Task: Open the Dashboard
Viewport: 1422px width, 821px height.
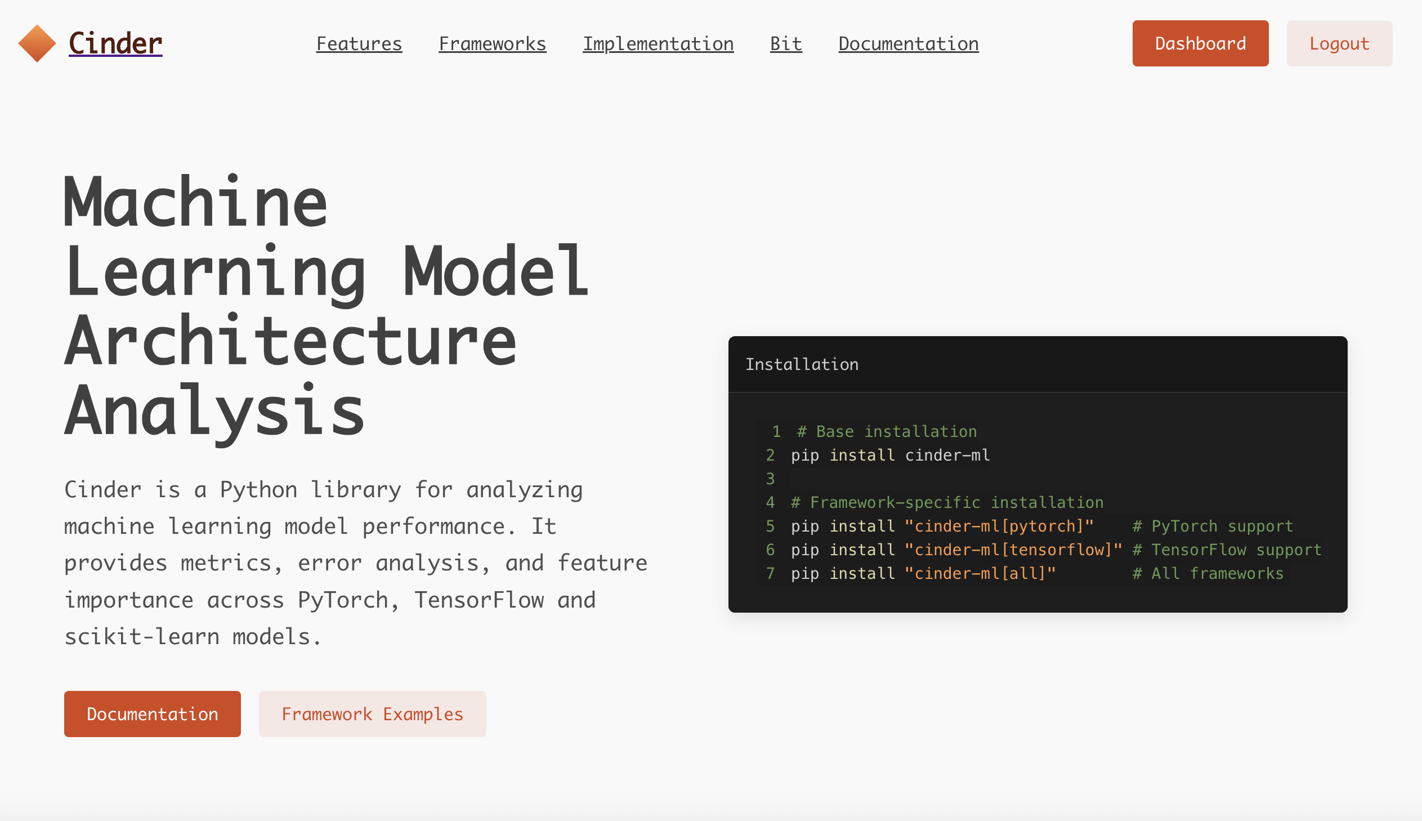Action: coord(1201,43)
